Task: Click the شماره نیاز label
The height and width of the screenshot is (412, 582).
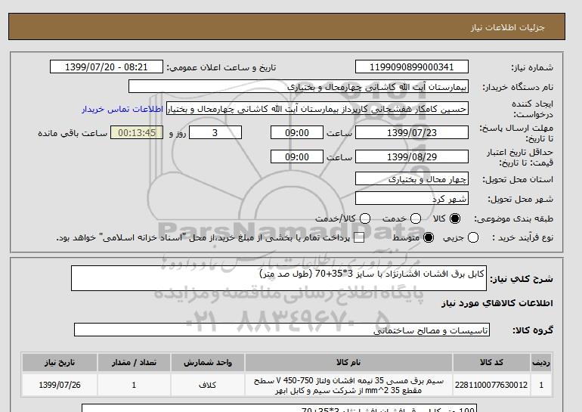Action: coord(532,67)
